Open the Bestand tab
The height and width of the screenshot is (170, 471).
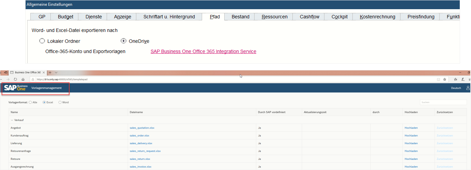(241, 17)
